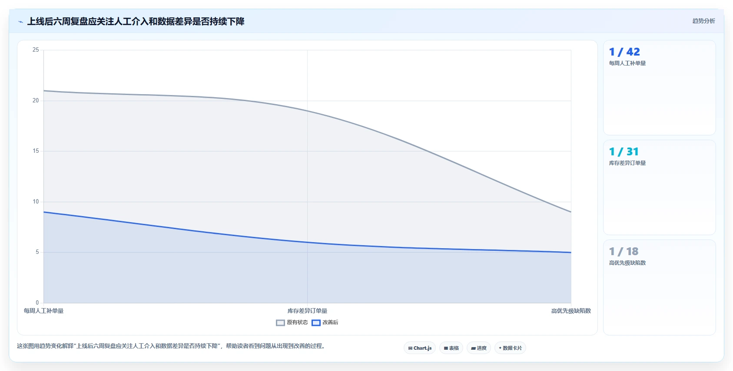Open the 1 / 18 高优先级缺陷数 card
This screenshot has width=733, height=371.
coord(659,287)
